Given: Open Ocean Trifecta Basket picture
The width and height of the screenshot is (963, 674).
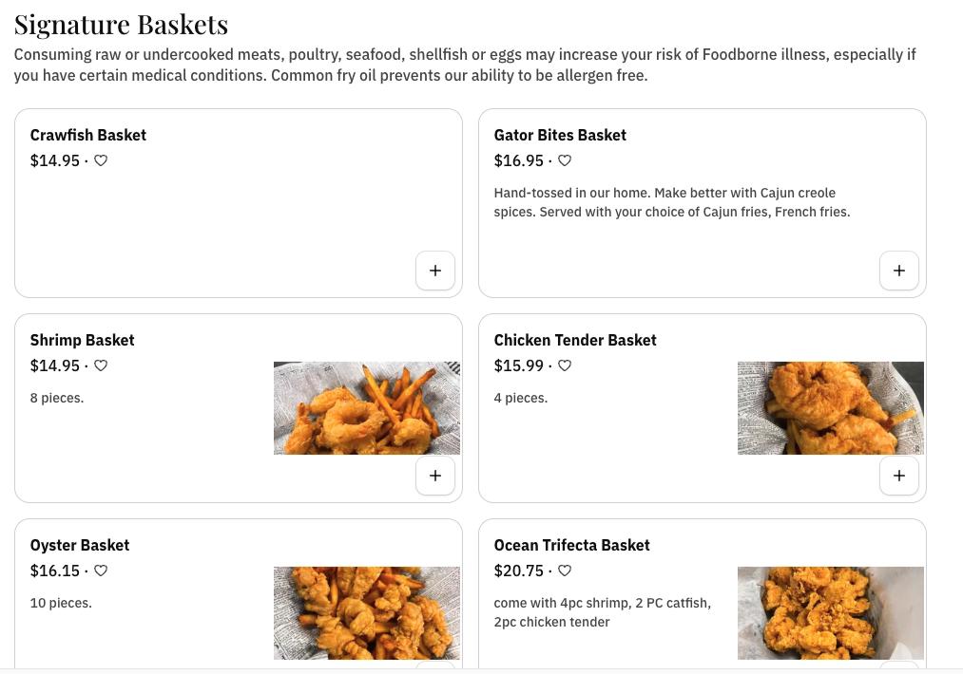Looking at the screenshot, I should 831,613.
